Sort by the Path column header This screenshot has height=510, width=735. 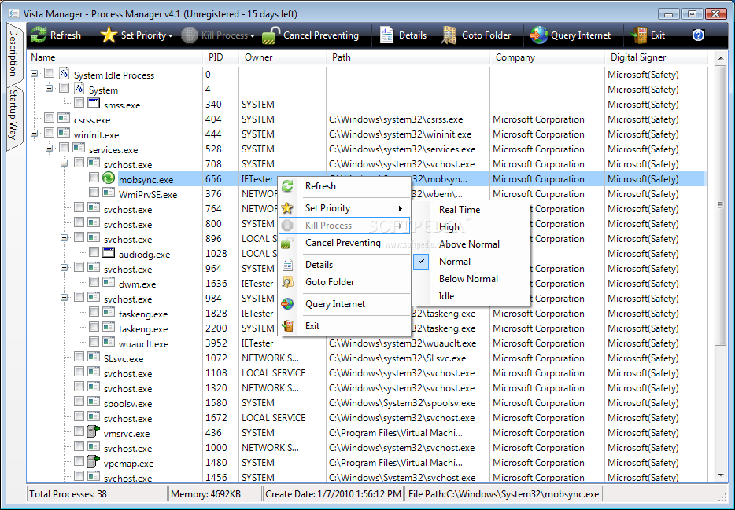(x=408, y=57)
